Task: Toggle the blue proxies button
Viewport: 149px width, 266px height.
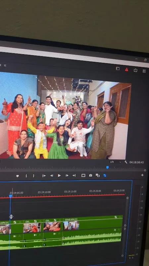Action: [x=105, y=175]
